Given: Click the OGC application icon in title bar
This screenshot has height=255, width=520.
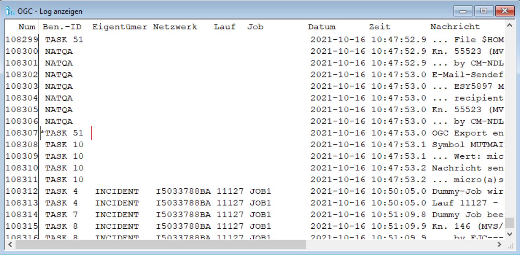Looking at the screenshot, I should pos(10,11).
